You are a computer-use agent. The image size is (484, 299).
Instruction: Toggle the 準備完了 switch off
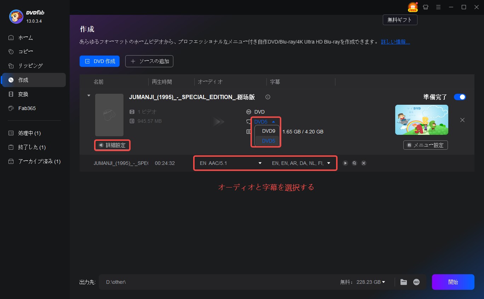[460, 97]
